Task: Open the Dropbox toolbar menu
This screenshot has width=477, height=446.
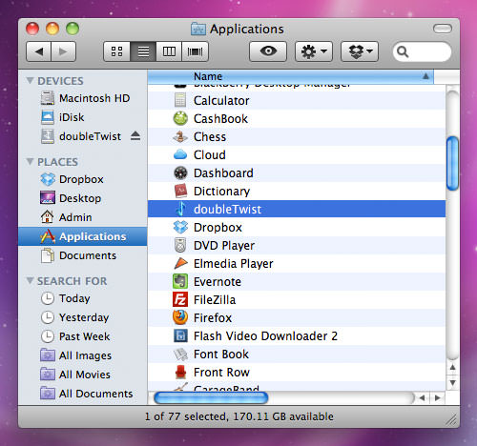Action: coord(360,51)
